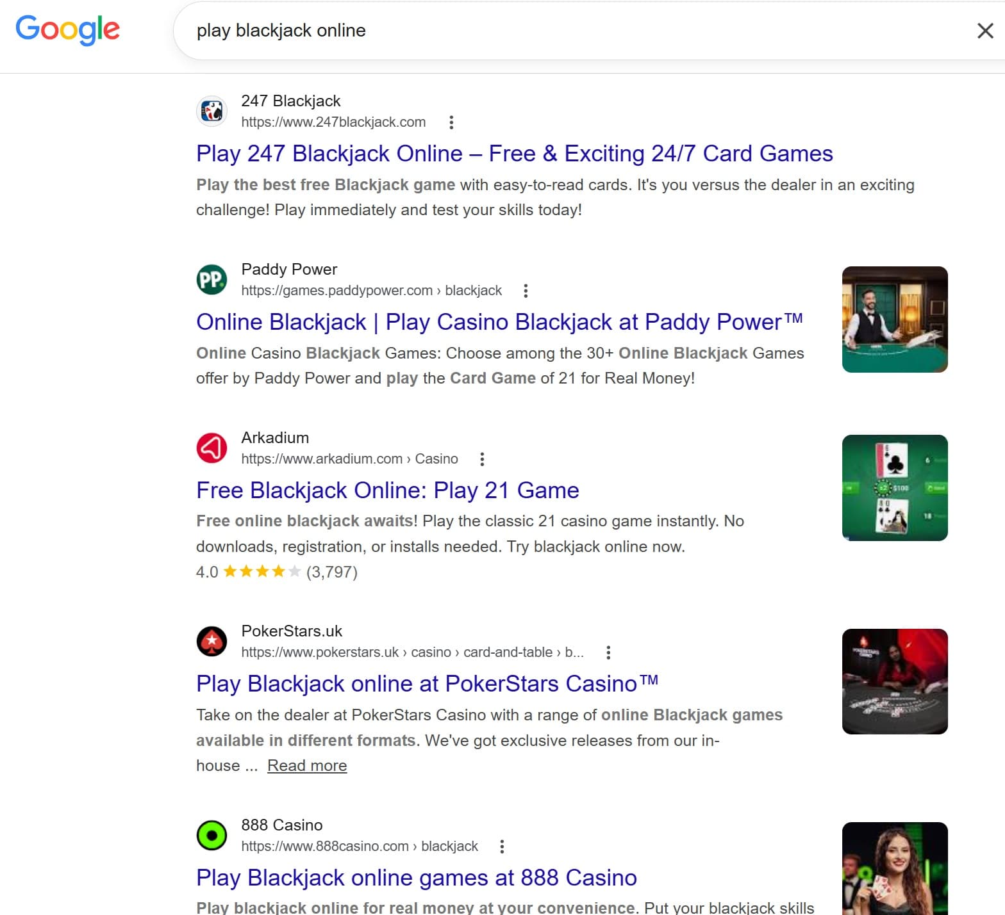Click the games.paddypower.com URL text
Viewport: 1005px width, 915px height.
(372, 291)
